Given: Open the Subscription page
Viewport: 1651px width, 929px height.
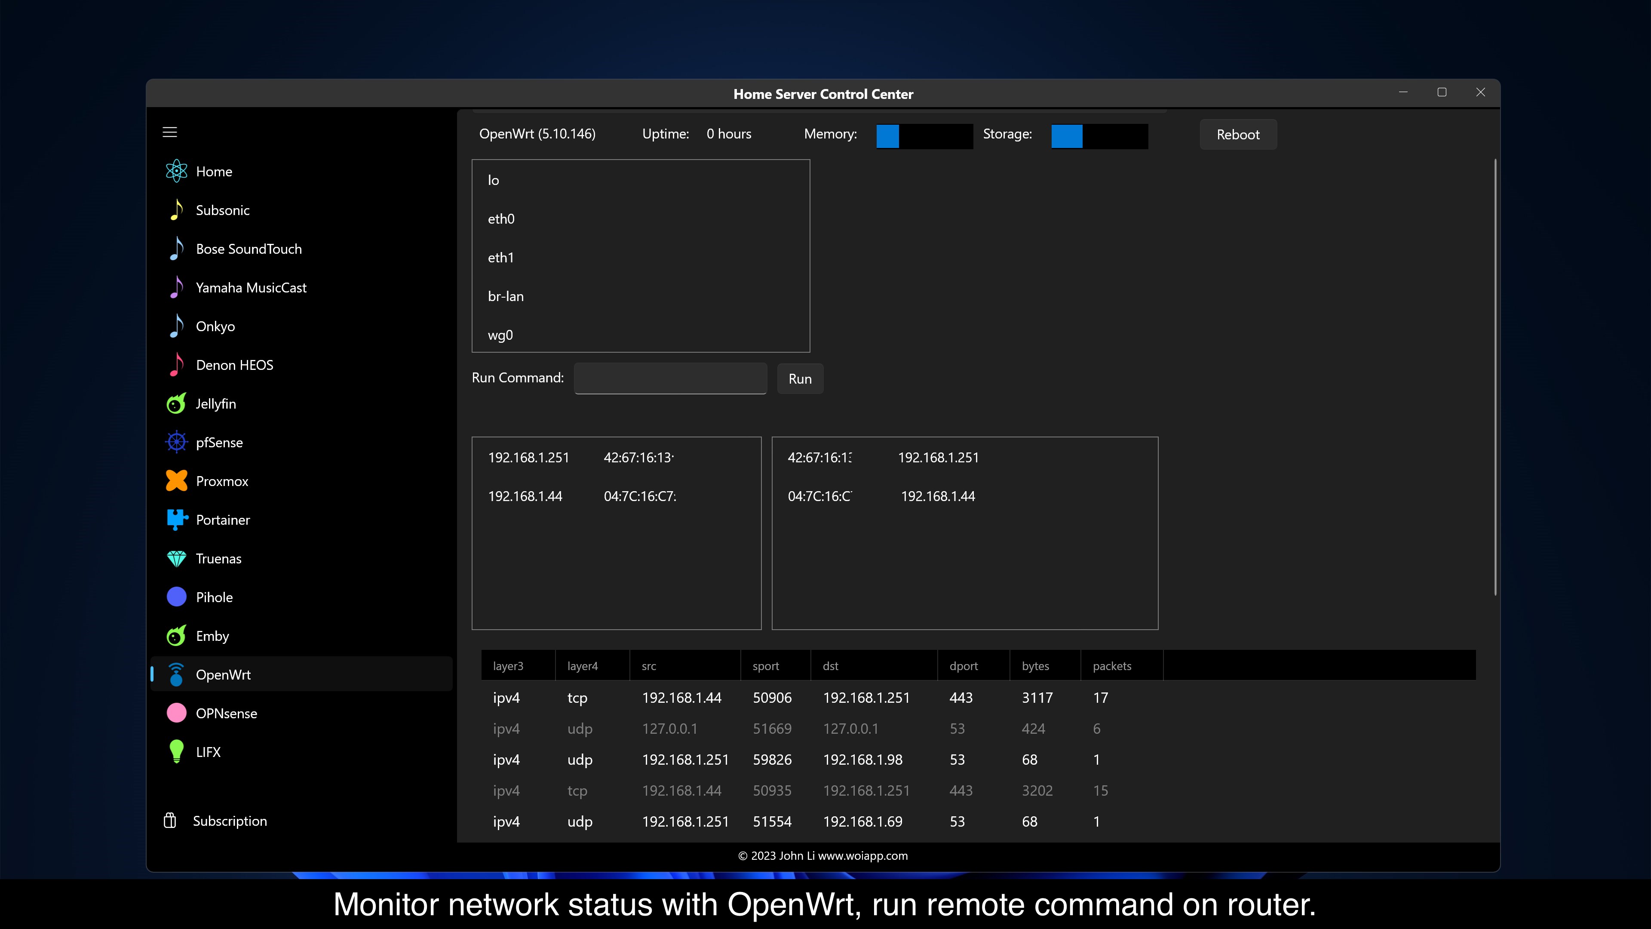Looking at the screenshot, I should pyautogui.click(x=230, y=821).
